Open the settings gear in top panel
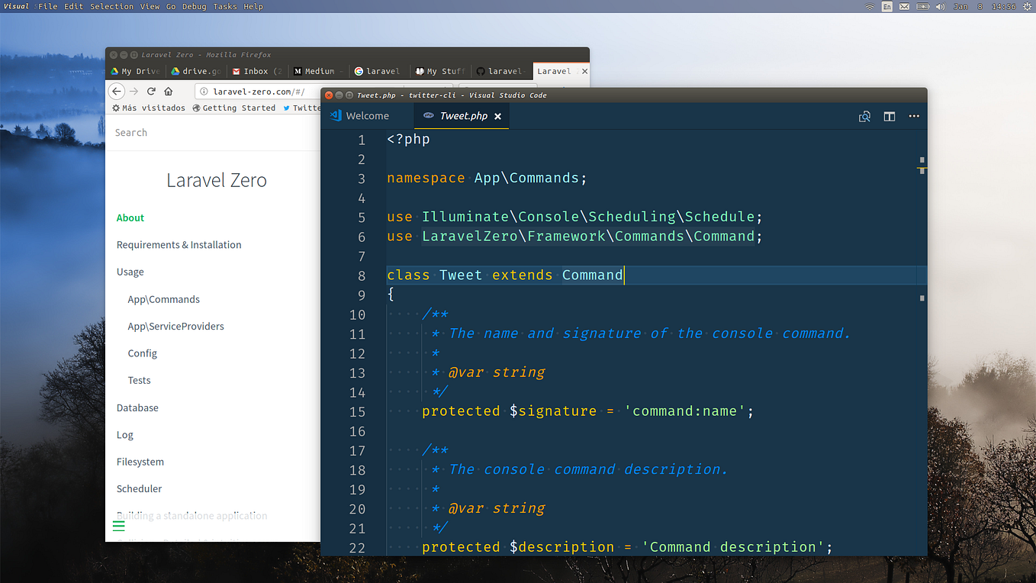 coord(1028,6)
